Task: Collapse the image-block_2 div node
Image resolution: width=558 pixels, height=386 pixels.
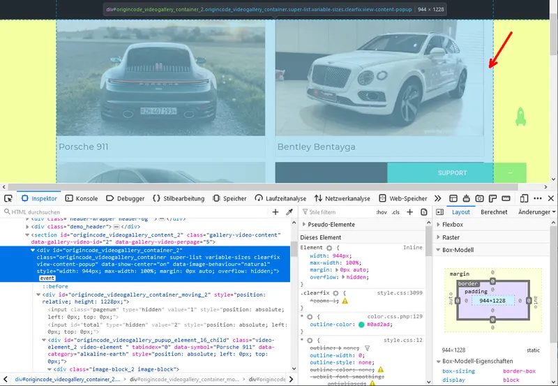Action: pos(50,370)
